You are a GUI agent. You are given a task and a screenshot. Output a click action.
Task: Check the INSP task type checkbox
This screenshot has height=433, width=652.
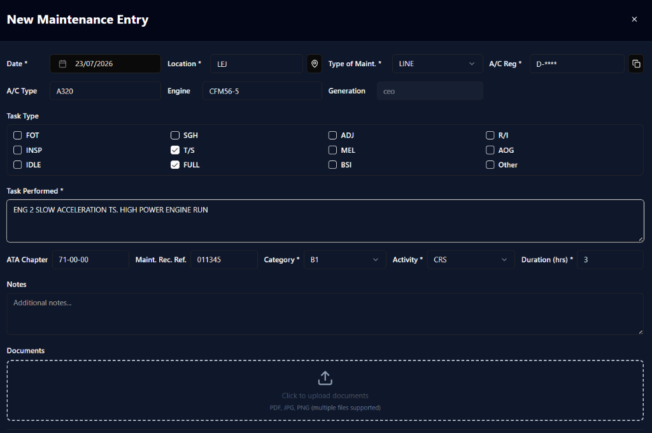(x=17, y=150)
